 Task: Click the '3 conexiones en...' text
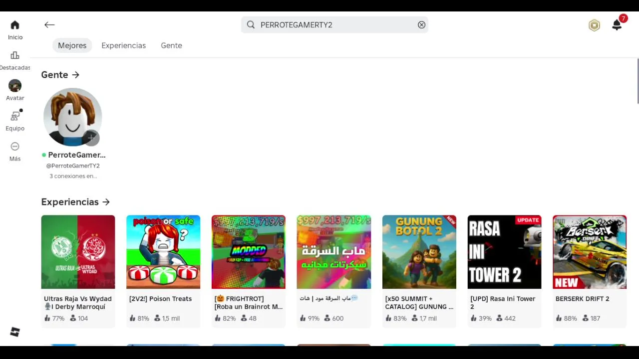pos(73,176)
